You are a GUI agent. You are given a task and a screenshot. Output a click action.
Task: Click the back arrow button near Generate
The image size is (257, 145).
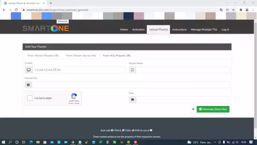click(x=193, y=109)
